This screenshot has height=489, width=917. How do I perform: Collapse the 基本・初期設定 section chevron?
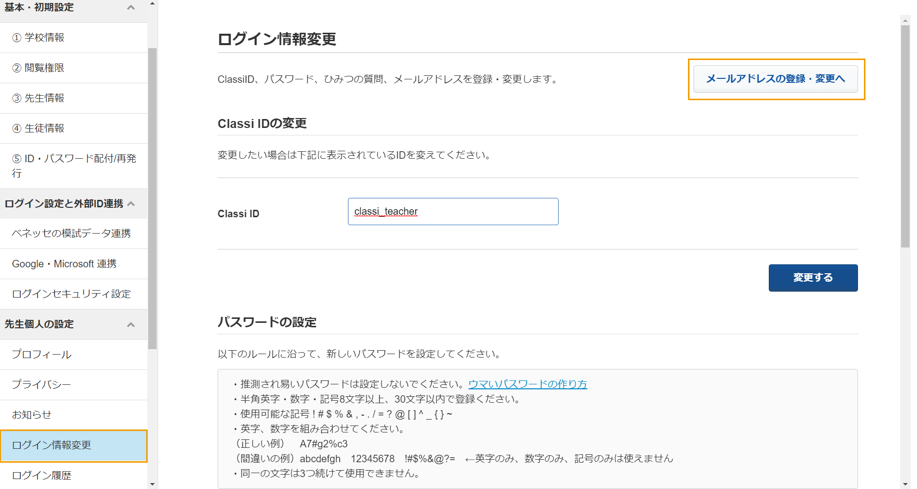click(131, 7)
